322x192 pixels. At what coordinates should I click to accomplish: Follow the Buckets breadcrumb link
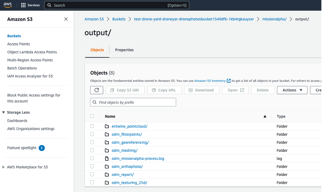point(119,19)
